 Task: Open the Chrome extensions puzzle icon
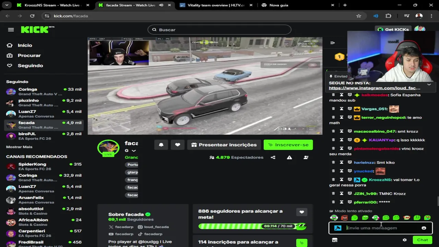388,16
